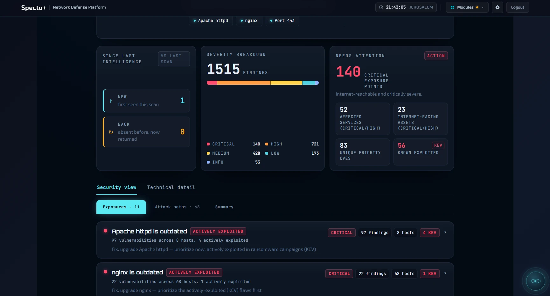
Task: Select the Exposures 11 tab
Action: 121,207
